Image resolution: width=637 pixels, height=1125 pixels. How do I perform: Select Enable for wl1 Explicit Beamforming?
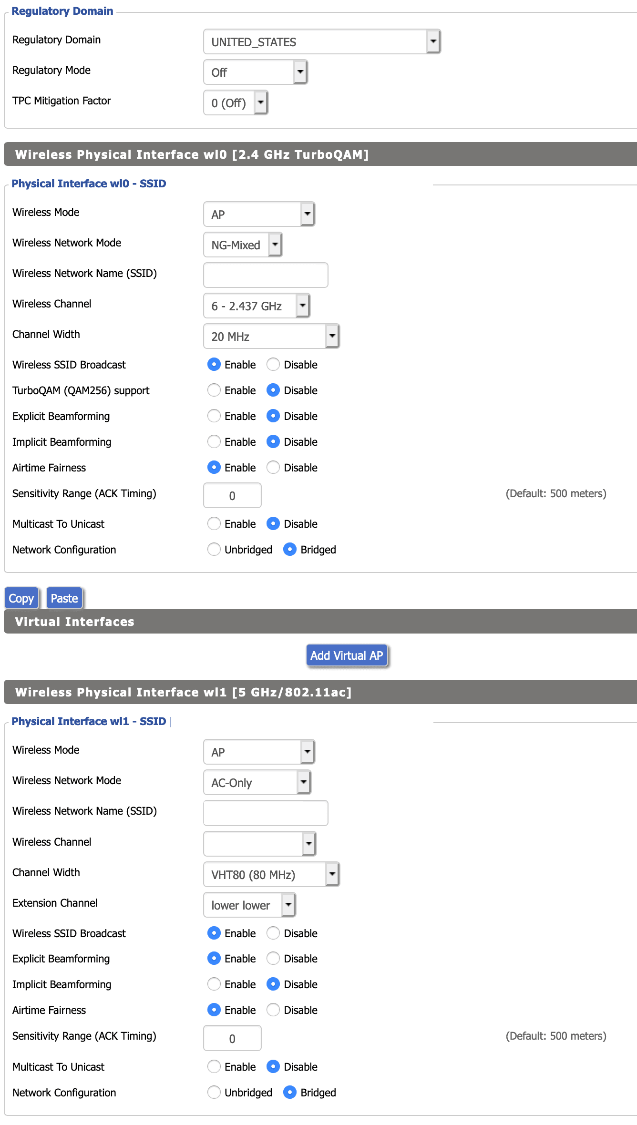(214, 958)
